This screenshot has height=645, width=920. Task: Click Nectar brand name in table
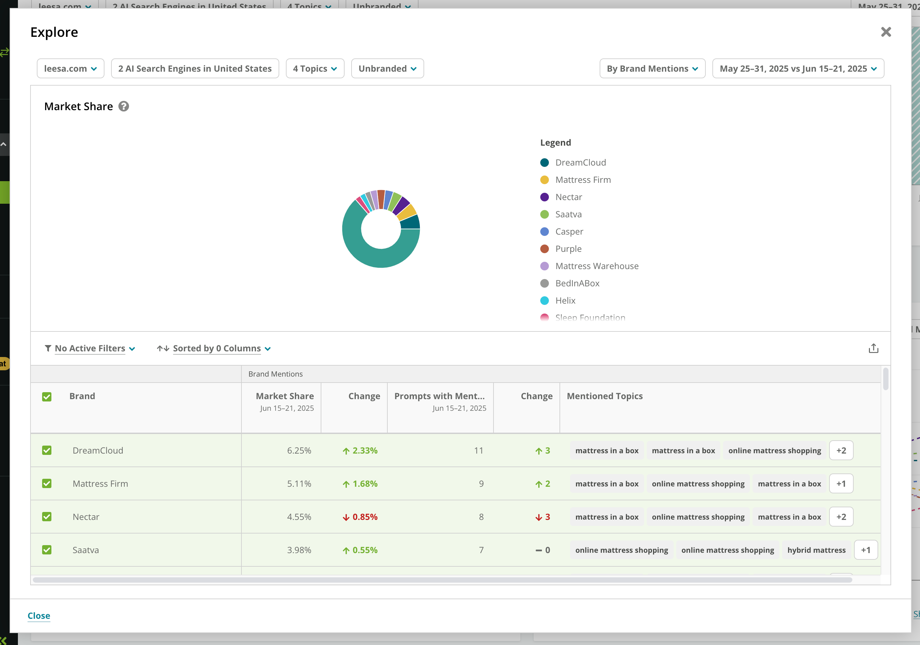[86, 517]
